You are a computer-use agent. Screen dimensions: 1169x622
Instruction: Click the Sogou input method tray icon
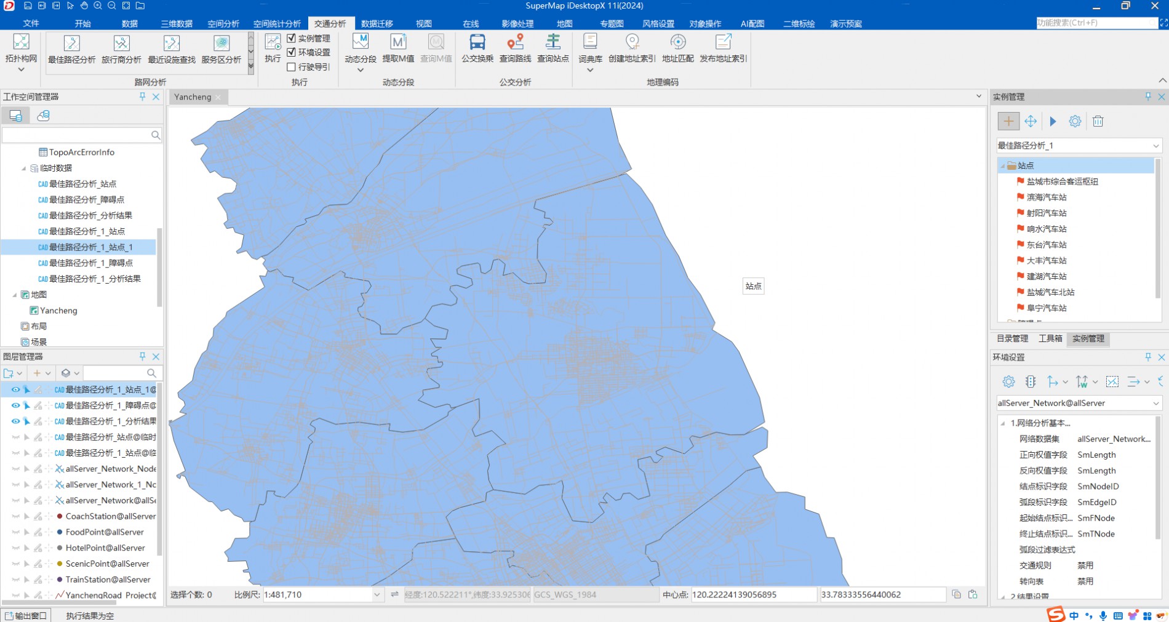pos(1056,615)
